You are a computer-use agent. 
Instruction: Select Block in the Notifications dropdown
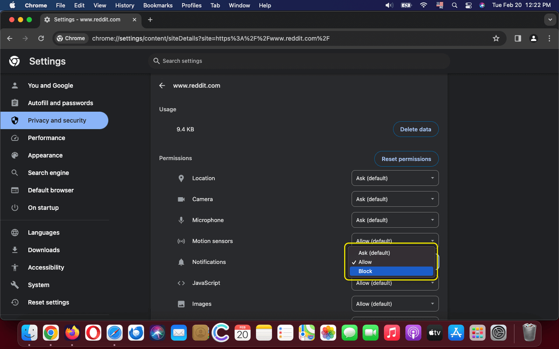391,271
